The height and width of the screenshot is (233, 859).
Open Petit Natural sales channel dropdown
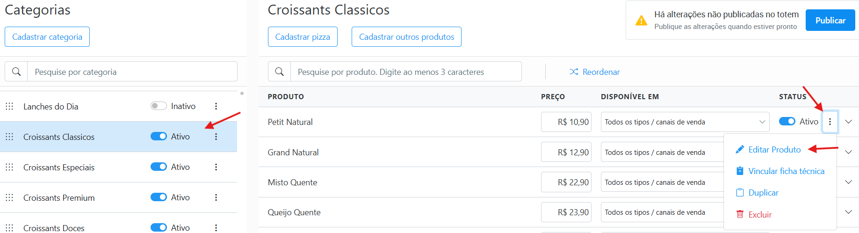[685, 122]
